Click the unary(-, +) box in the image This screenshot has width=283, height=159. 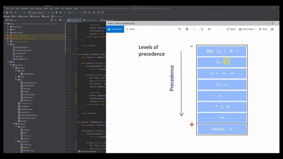222,129
